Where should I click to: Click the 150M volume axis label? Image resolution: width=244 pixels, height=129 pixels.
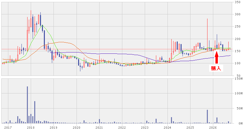239,78
